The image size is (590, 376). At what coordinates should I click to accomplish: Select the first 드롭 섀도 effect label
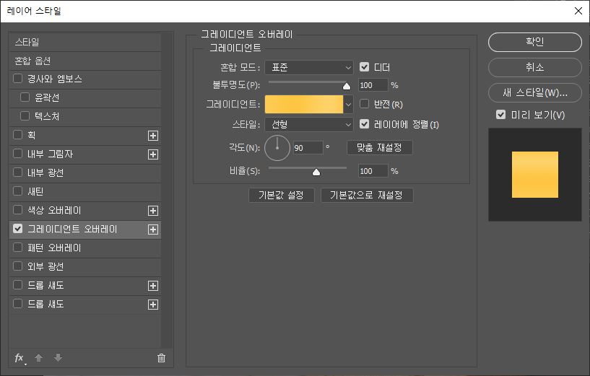pos(45,285)
